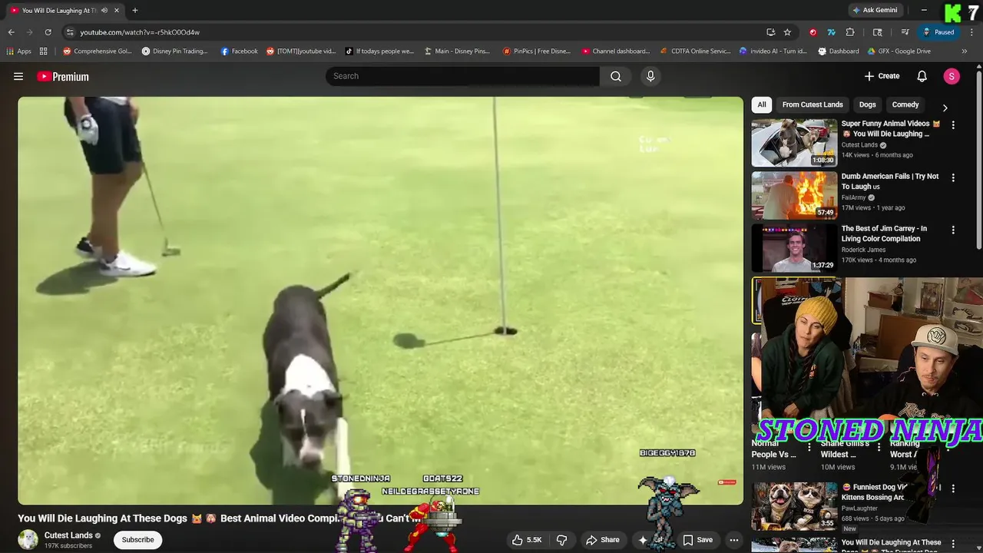This screenshot has width=983, height=553.
Task: Play Funniest Dog video thumbnail by PawLaughter
Action: tap(794, 505)
